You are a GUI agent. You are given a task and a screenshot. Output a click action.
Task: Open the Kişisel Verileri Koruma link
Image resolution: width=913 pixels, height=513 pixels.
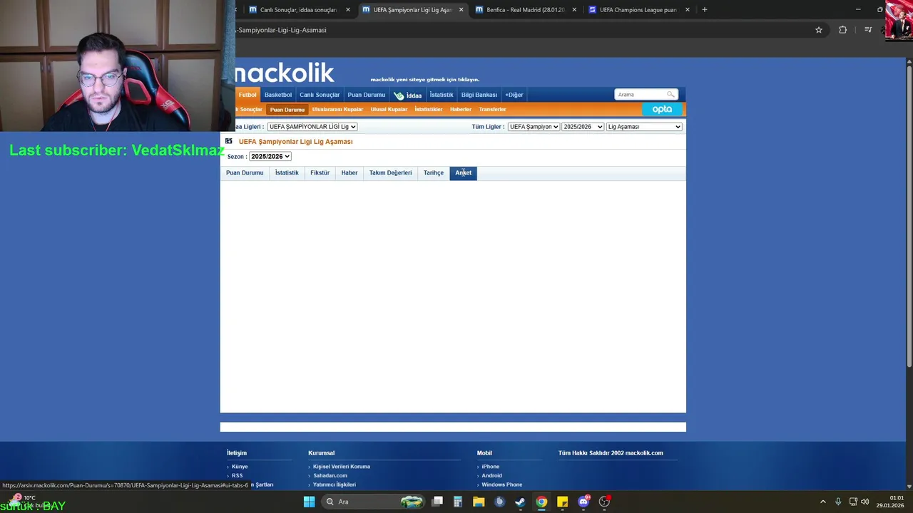(342, 467)
